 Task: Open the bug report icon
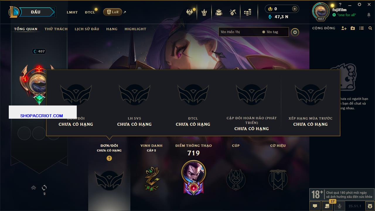(x=370, y=206)
